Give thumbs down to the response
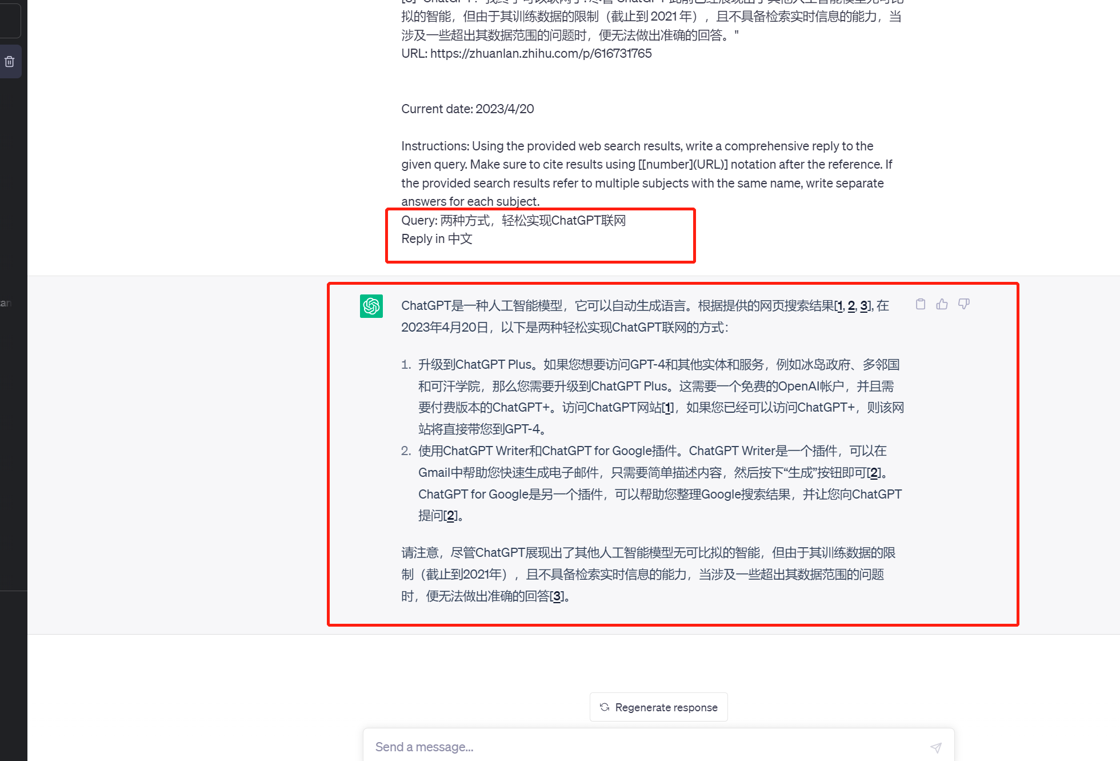Image resolution: width=1120 pixels, height=761 pixels. [964, 304]
